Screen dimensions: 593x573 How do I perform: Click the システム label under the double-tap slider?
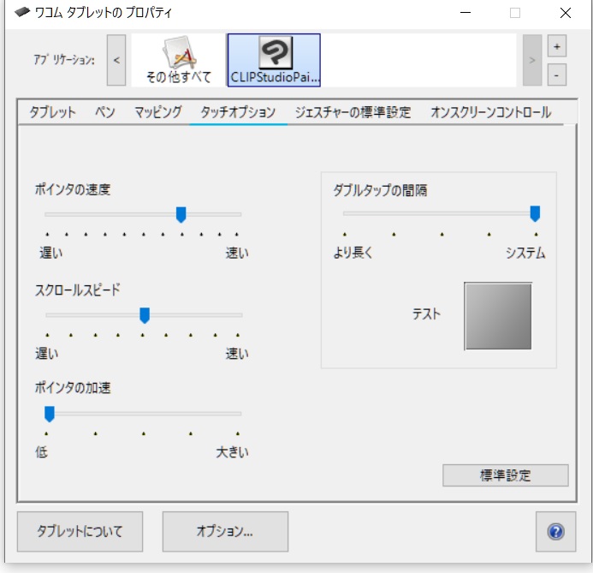pos(525,253)
